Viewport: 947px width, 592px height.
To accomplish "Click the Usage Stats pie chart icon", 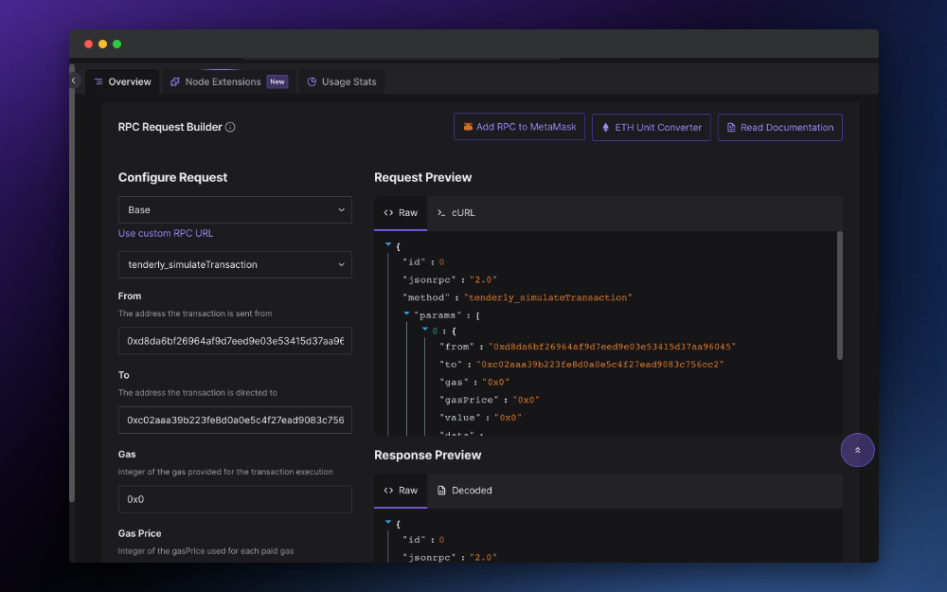I will point(312,82).
